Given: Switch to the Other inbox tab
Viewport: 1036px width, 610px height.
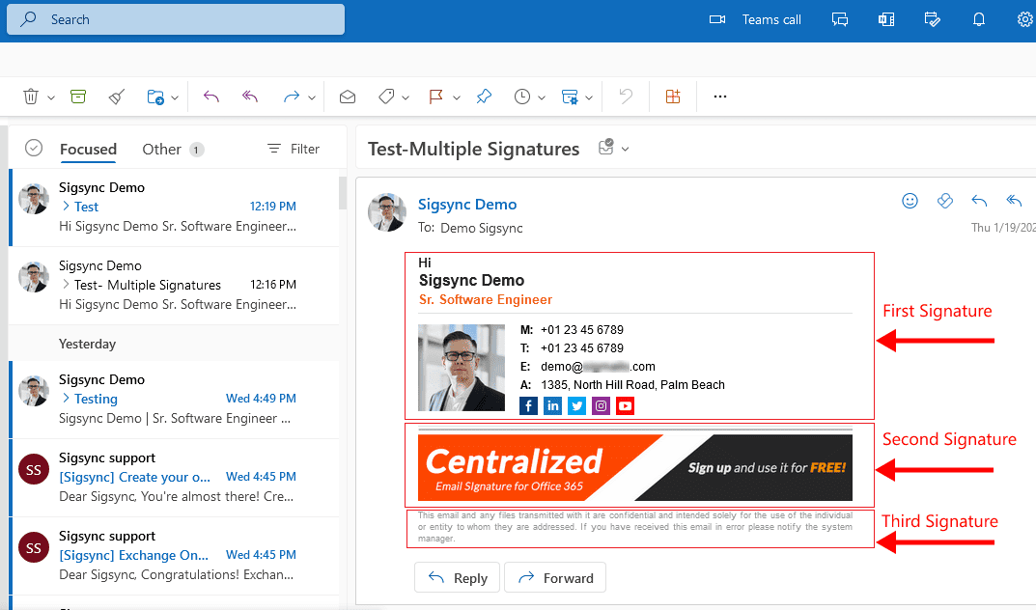Looking at the screenshot, I should click(x=161, y=149).
